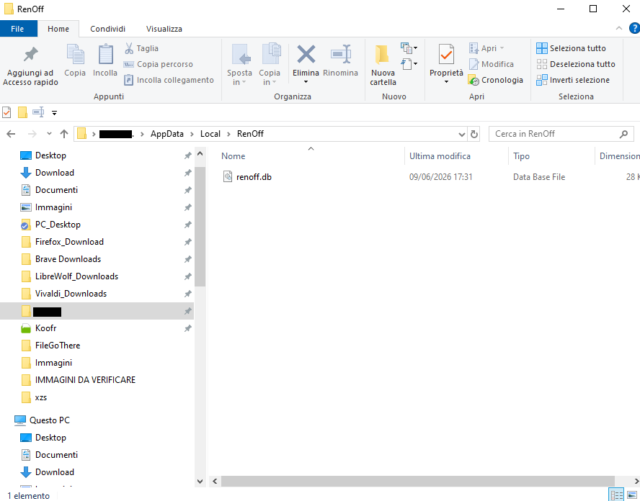Click Local in the address path
The width and height of the screenshot is (640, 501).
click(210, 134)
